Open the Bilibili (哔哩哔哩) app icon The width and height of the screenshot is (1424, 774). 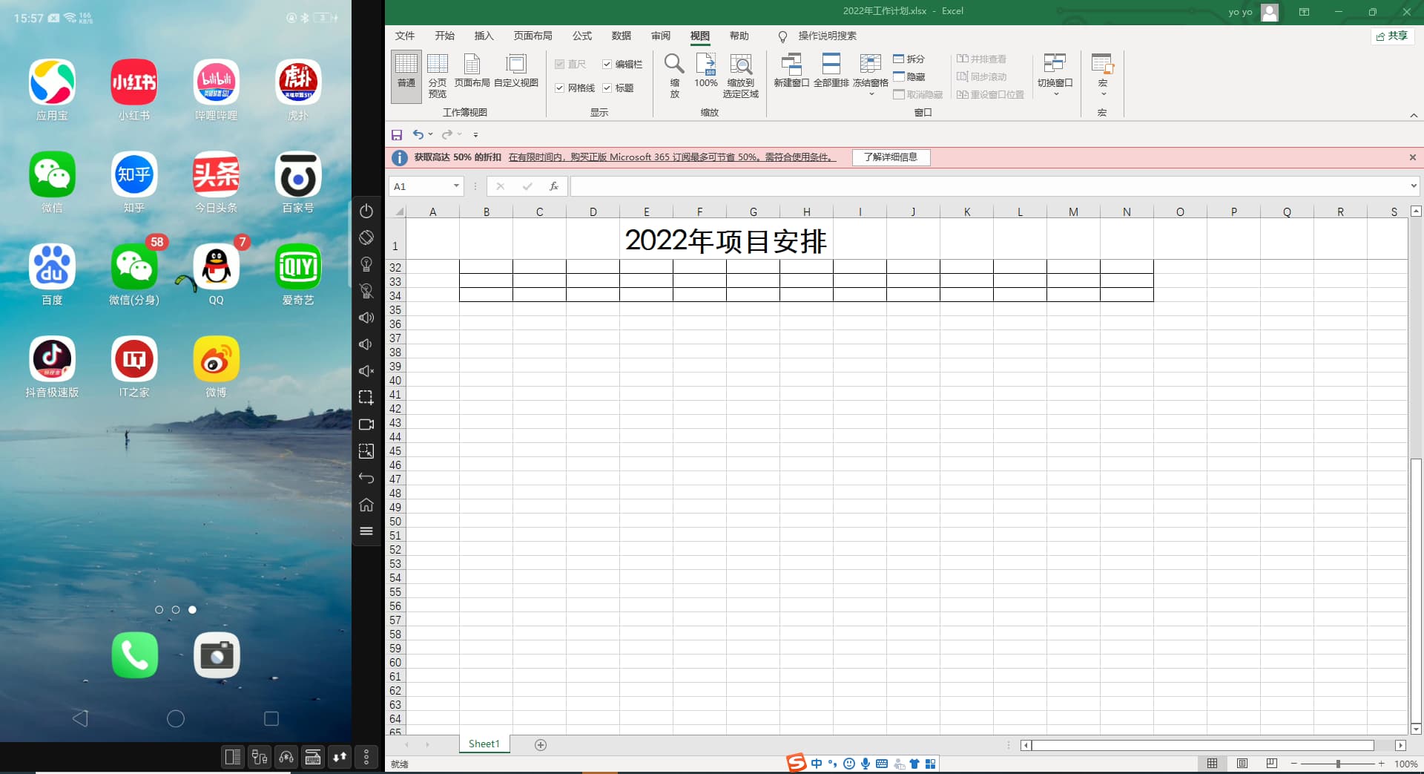pyautogui.click(x=216, y=83)
